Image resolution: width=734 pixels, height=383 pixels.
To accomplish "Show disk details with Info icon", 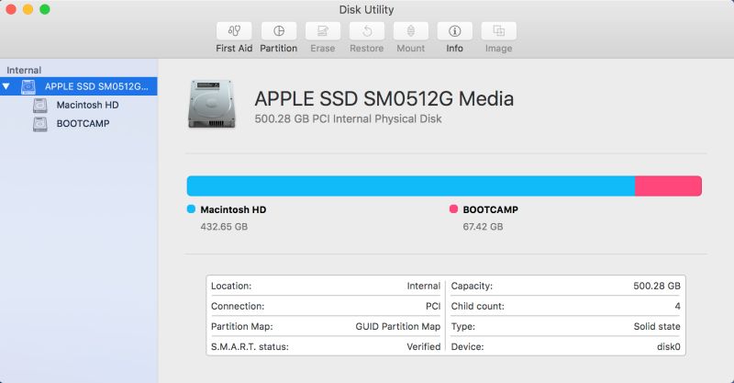I will point(454,31).
